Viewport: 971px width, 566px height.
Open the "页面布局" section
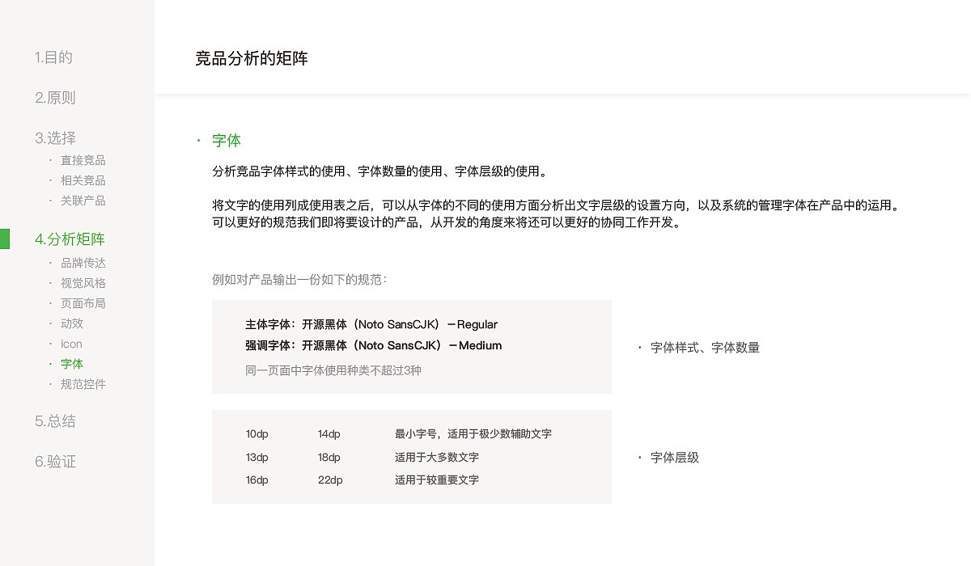tap(83, 303)
